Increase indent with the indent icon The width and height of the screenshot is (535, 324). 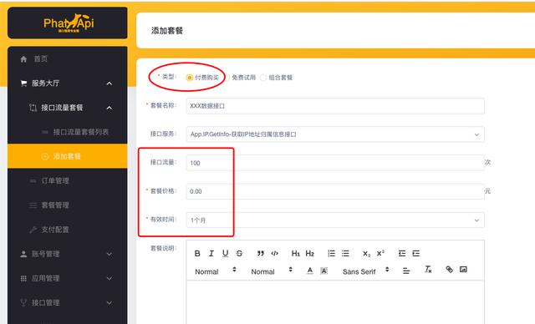coord(416,253)
